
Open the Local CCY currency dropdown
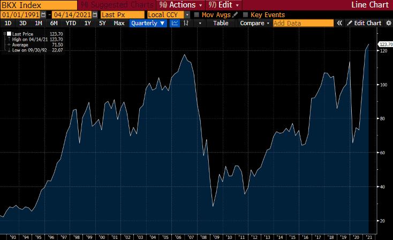pos(169,15)
